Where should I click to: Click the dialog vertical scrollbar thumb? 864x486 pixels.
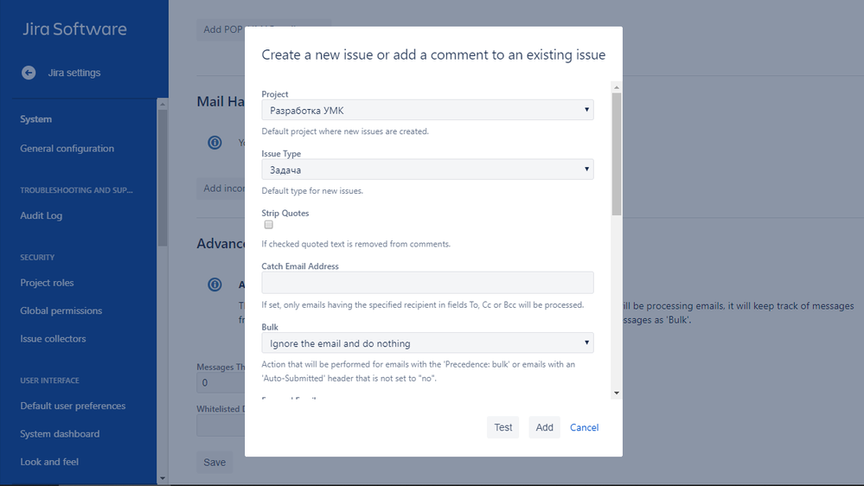pyautogui.click(x=617, y=154)
